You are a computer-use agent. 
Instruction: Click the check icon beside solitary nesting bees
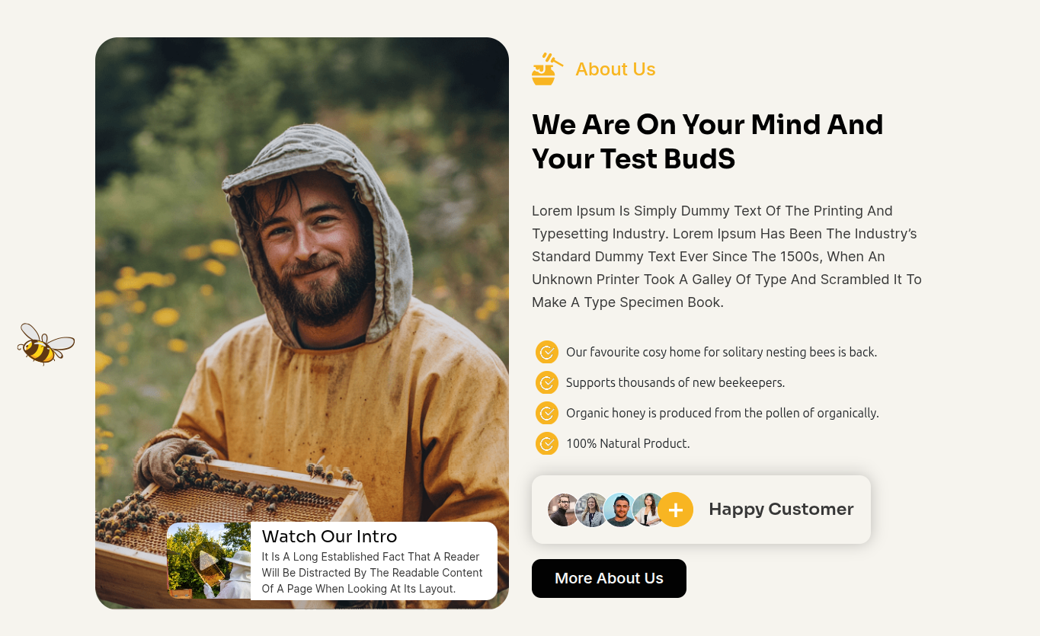[547, 352]
